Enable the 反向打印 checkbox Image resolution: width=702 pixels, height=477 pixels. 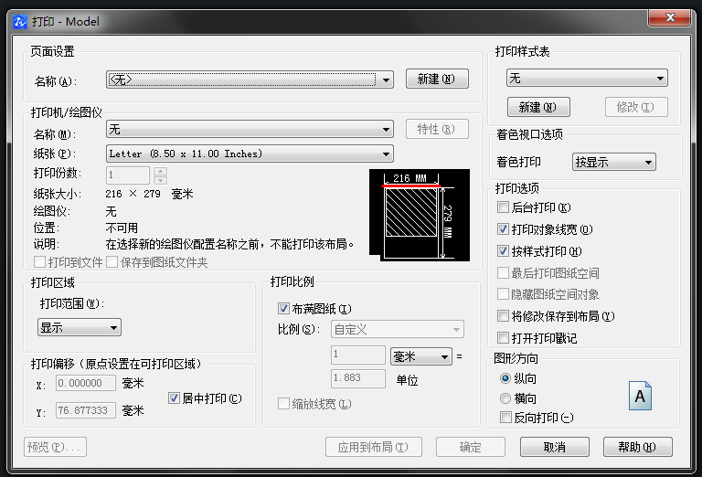(505, 418)
